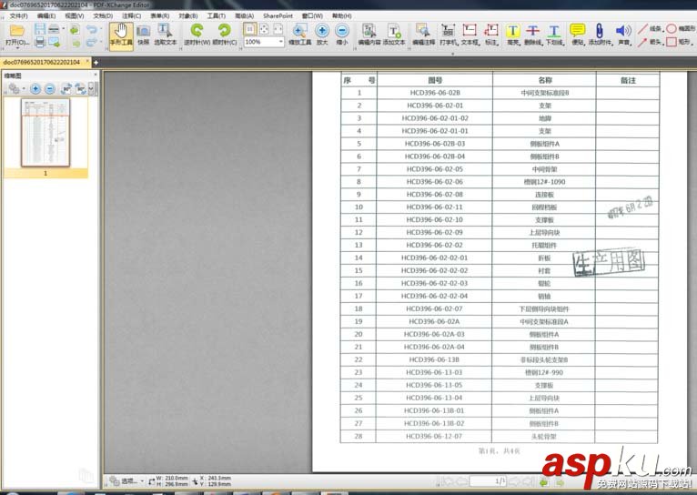Select the Zoom tool (缩放工具)

(299, 35)
